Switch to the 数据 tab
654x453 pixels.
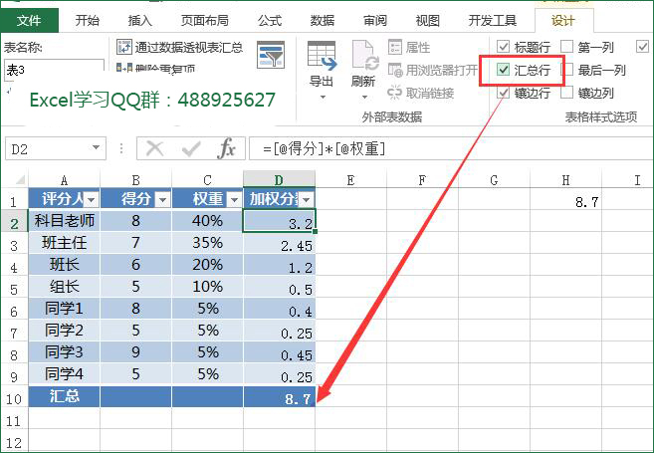point(323,20)
